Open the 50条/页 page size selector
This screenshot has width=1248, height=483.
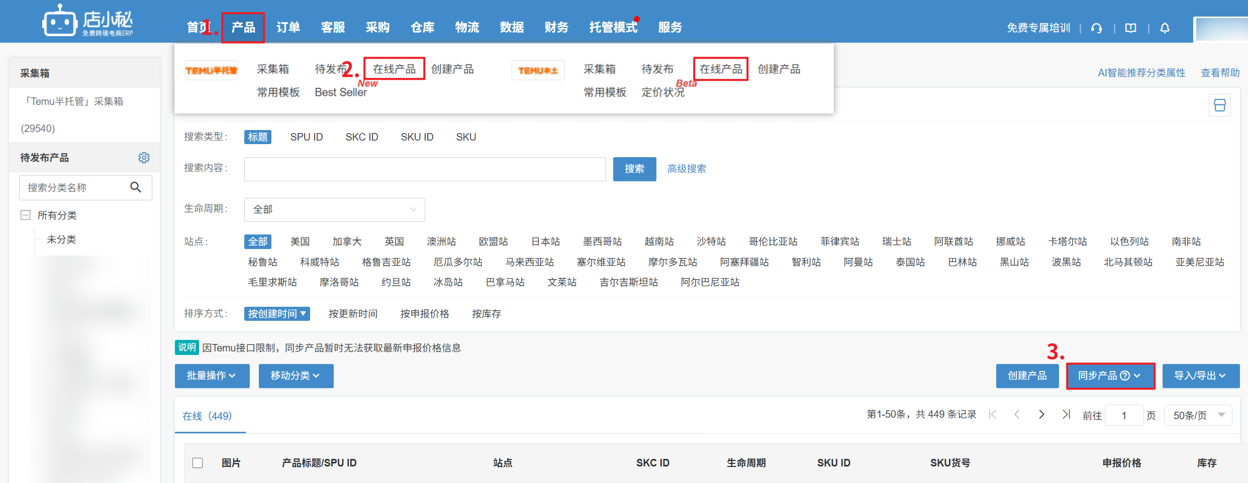[x=1198, y=415]
